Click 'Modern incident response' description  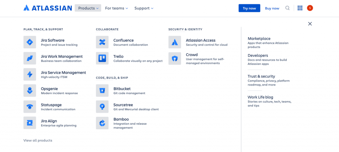(x=59, y=93)
